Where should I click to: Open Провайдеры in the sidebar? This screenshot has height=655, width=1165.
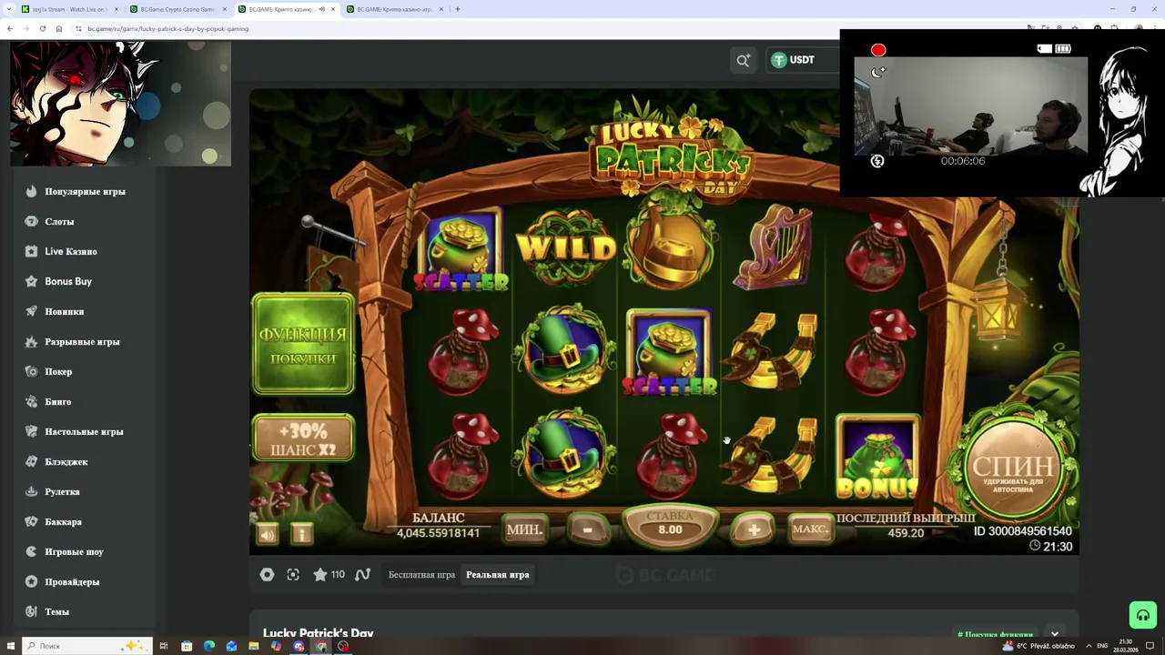(x=72, y=581)
